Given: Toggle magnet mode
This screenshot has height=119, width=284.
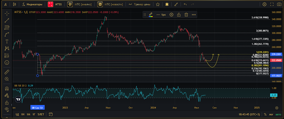Looking at the screenshot, I should click(7, 88).
